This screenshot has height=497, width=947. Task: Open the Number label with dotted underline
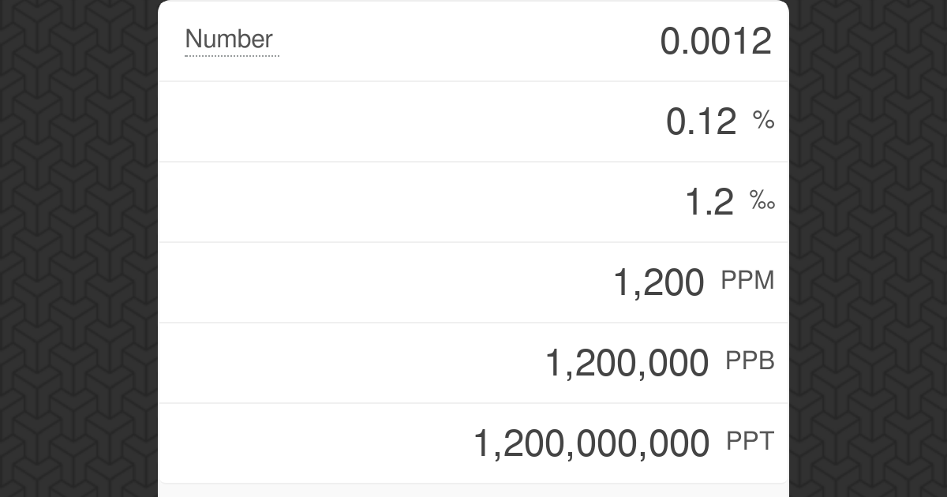[x=231, y=40]
